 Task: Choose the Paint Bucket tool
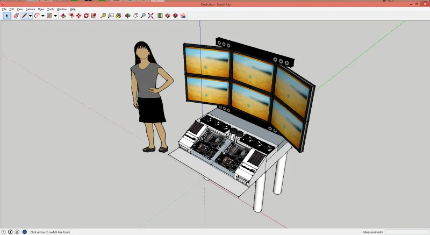tap(118, 16)
